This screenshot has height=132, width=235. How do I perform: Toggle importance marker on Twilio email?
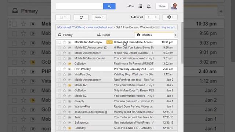pos(70,117)
